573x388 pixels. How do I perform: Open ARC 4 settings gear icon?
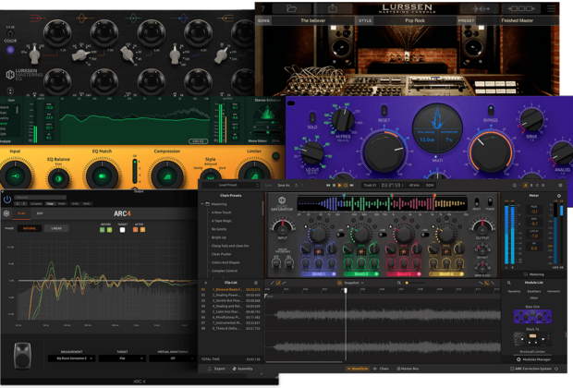pyautogui.click(x=6, y=213)
